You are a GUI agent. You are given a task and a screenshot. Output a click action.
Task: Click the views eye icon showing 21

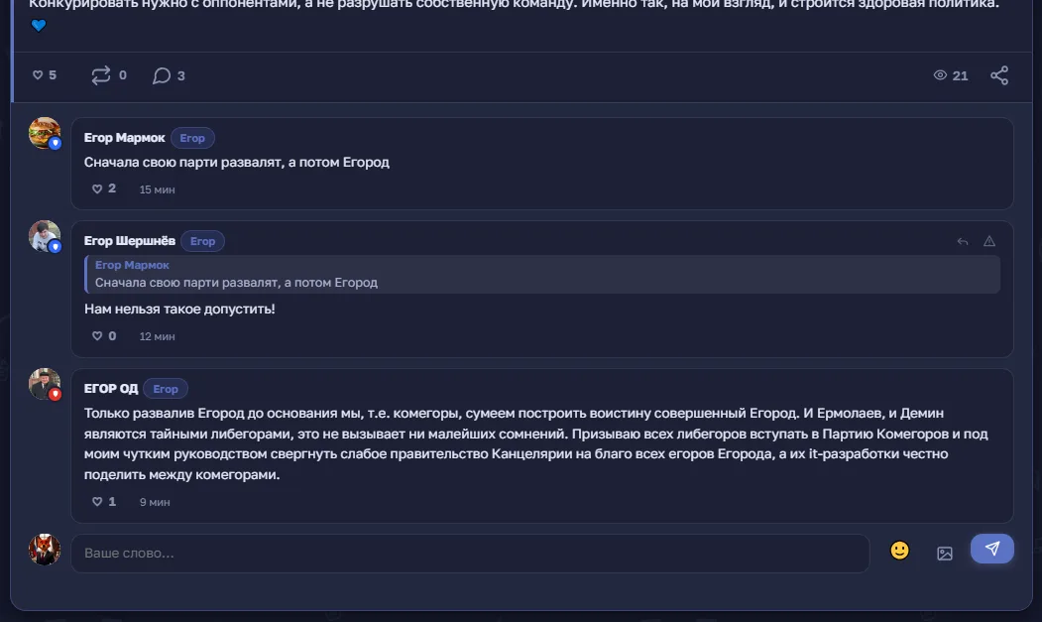click(940, 75)
